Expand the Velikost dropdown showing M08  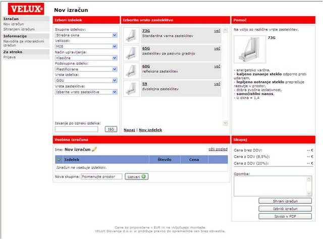[86, 46]
